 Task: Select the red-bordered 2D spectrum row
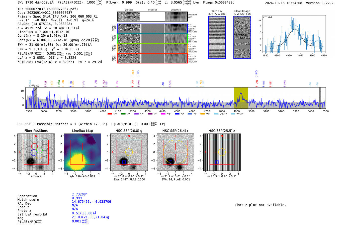coord(152,58)
